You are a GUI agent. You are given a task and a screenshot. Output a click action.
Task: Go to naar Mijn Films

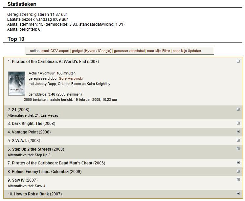[x=158, y=51]
